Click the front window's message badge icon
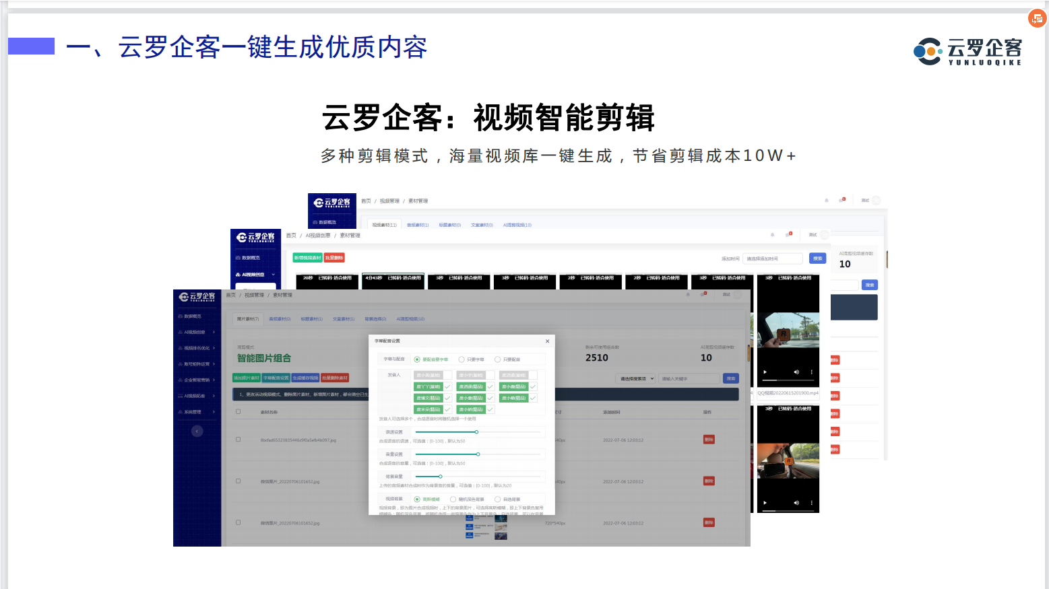1049x589 pixels. coord(704,294)
